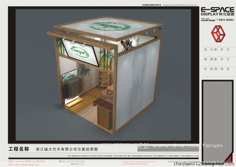This screenshot has height=167, width=236.
Task: Open the cheshen1125.blog.163.com watermark link
Action: 204,164
